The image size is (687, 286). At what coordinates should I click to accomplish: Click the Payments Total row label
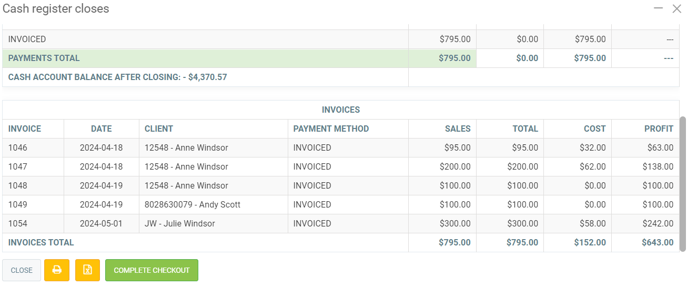click(x=44, y=58)
